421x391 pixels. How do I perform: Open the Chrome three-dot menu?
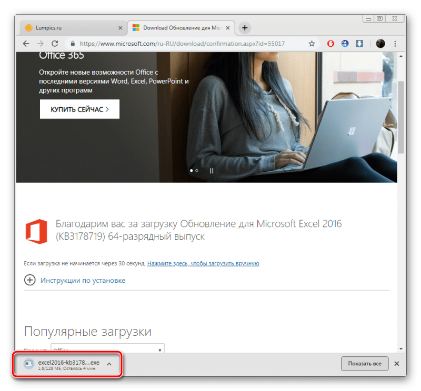[x=395, y=44]
